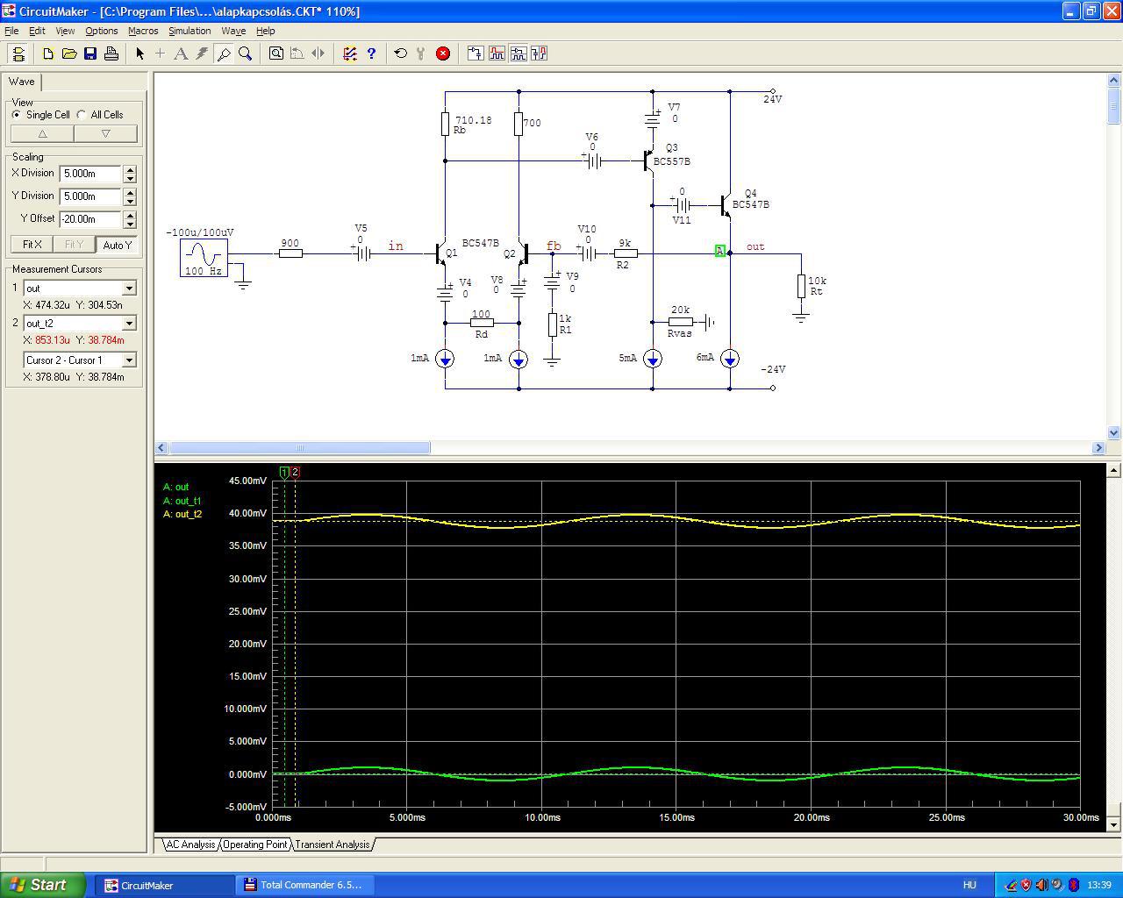Screen dimensions: 1123x898
Task: Click the X Division input field
Action: tap(90, 174)
